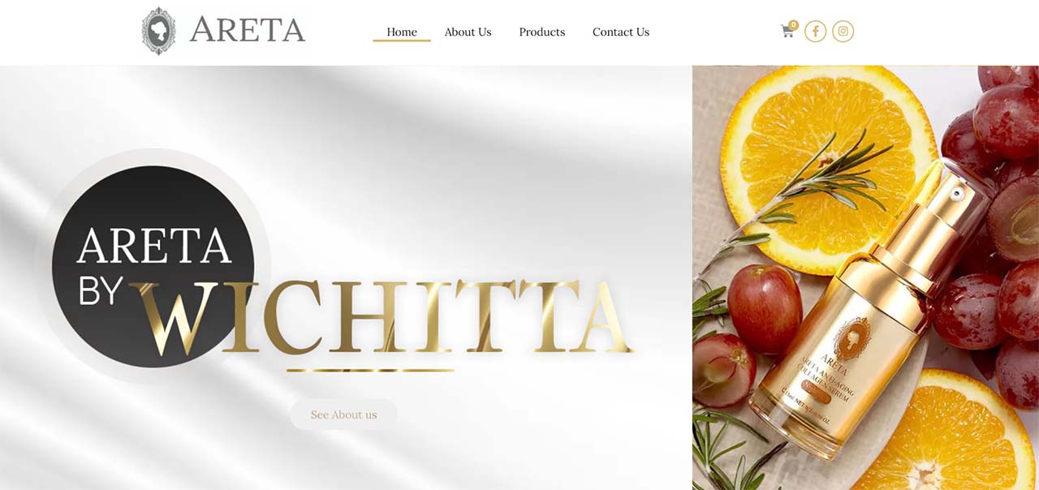This screenshot has width=1039, height=490.
Task: Open the Contact Us page
Action: 621,32
